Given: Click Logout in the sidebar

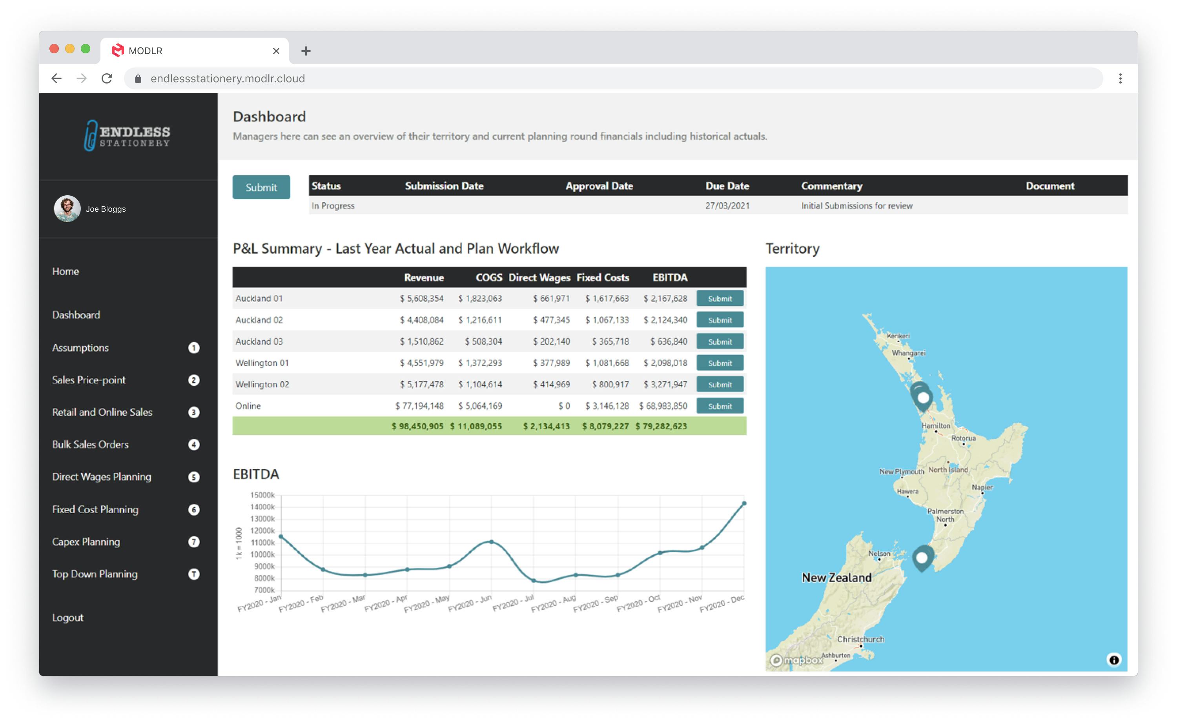Looking at the screenshot, I should pos(67,617).
